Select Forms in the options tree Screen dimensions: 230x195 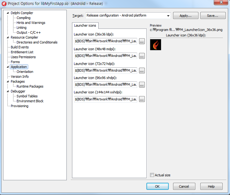coord(15,62)
